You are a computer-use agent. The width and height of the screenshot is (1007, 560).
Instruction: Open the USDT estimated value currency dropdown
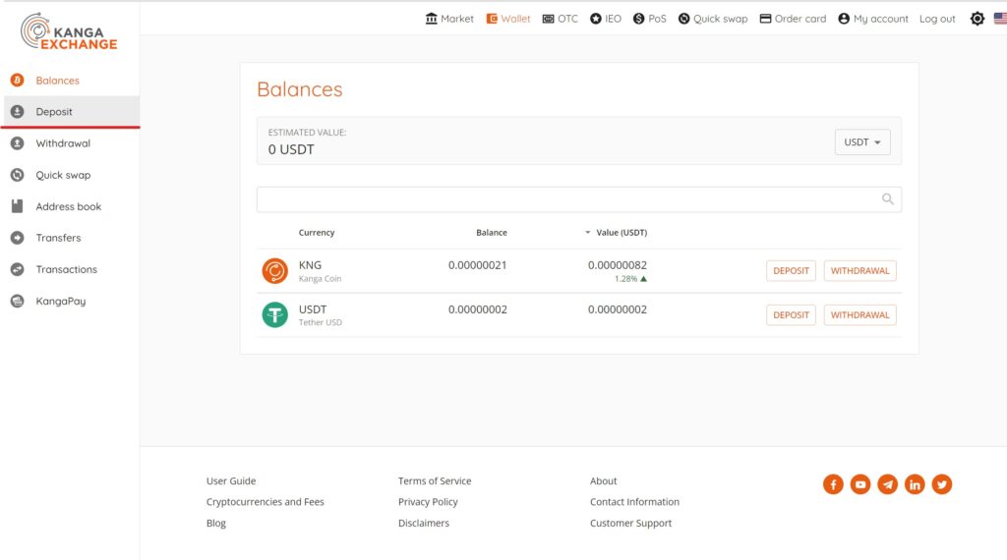click(x=862, y=141)
